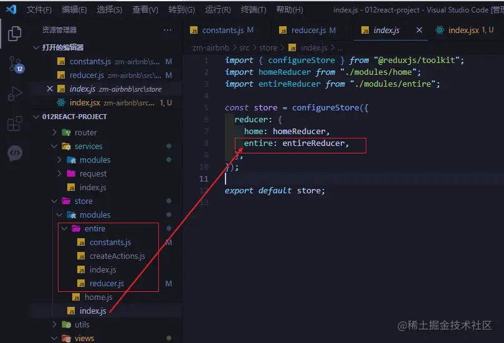The width and height of the screenshot is (504, 343).
Task: Collapse the 打开的编辑器 section
Action: [36, 47]
